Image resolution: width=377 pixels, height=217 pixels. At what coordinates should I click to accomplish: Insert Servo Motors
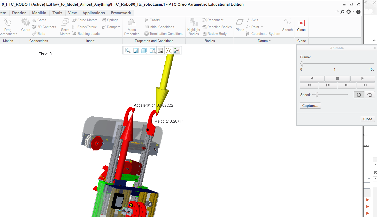point(65,27)
